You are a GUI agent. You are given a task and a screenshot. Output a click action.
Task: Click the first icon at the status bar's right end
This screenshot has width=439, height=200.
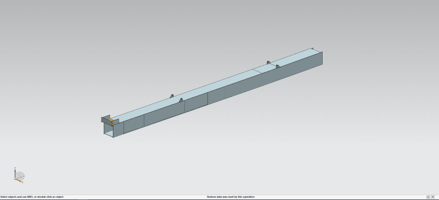tap(428, 197)
